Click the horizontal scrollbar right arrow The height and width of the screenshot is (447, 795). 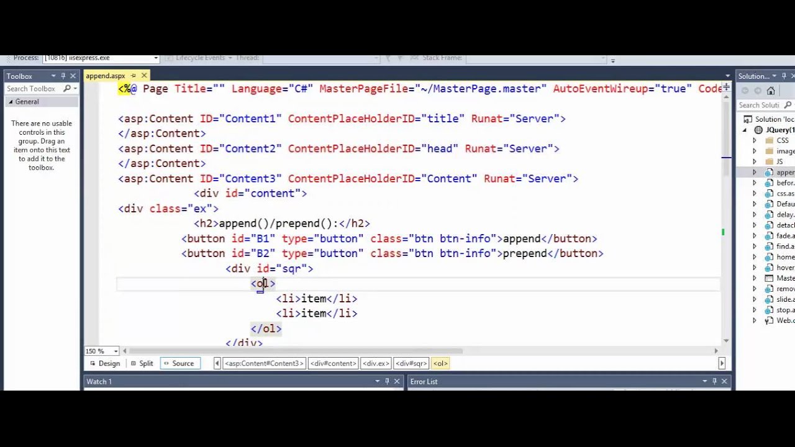[716, 351]
